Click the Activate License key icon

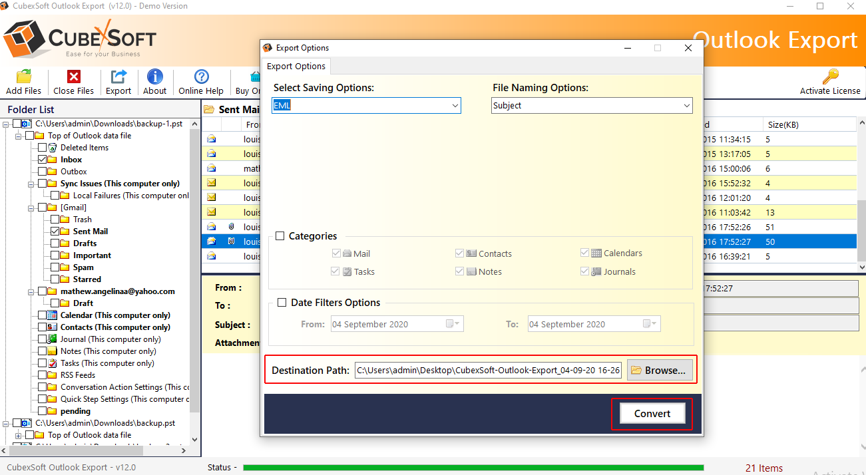click(x=830, y=77)
